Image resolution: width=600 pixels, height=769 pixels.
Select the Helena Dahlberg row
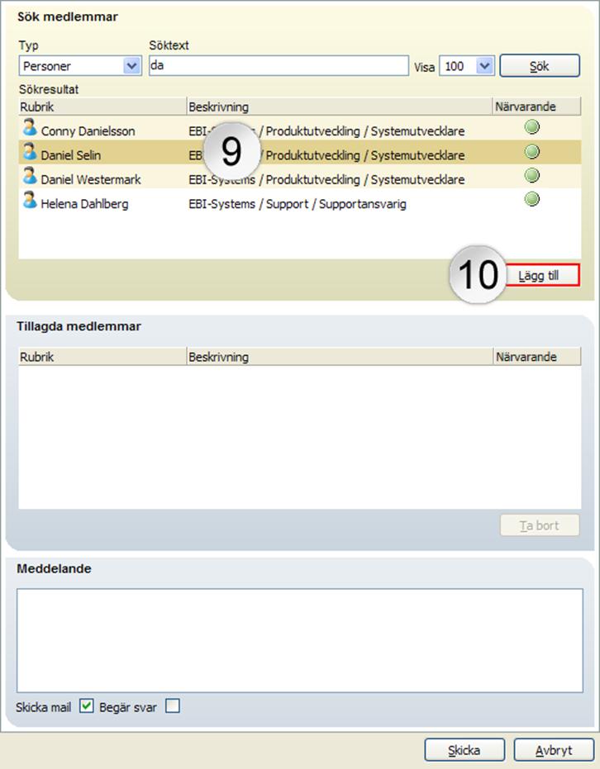[300, 201]
